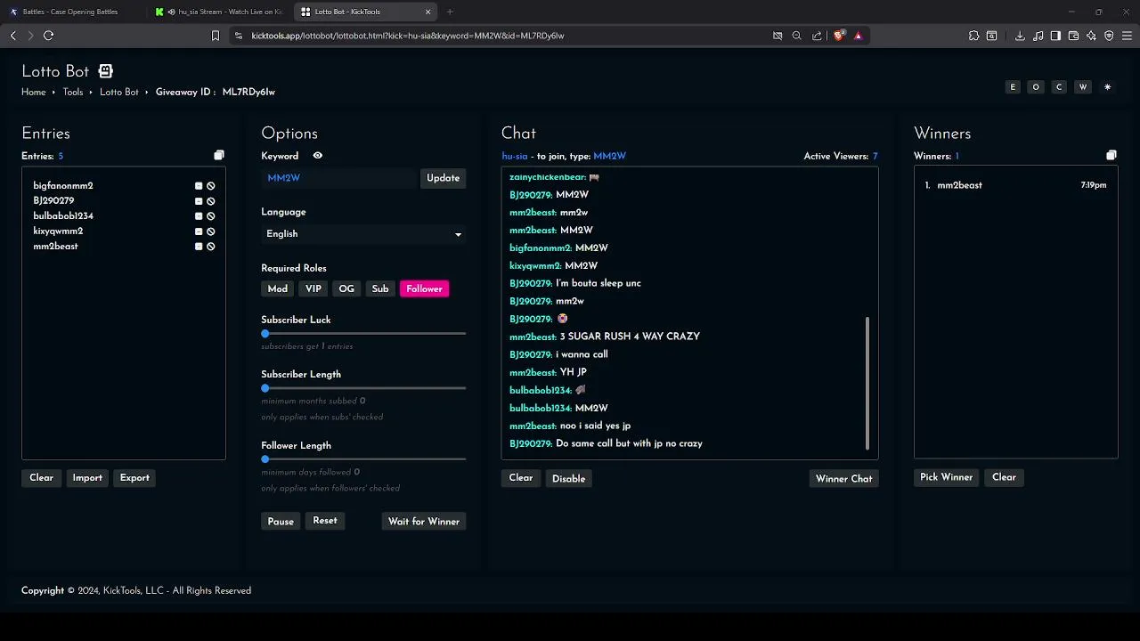Go to Tools in the breadcrumb
The image size is (1140, 641).
coord(73,92)
